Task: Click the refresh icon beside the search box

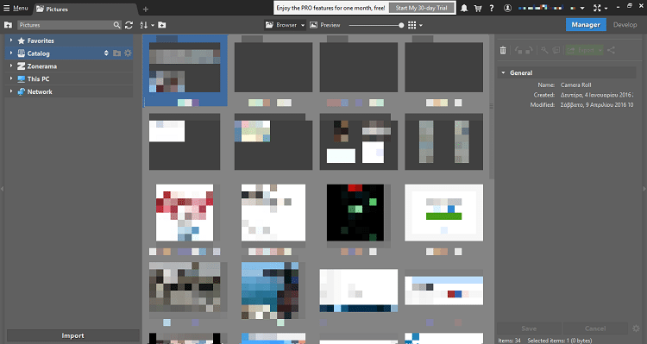Action: pyautogui.click(x=129, y=25)
